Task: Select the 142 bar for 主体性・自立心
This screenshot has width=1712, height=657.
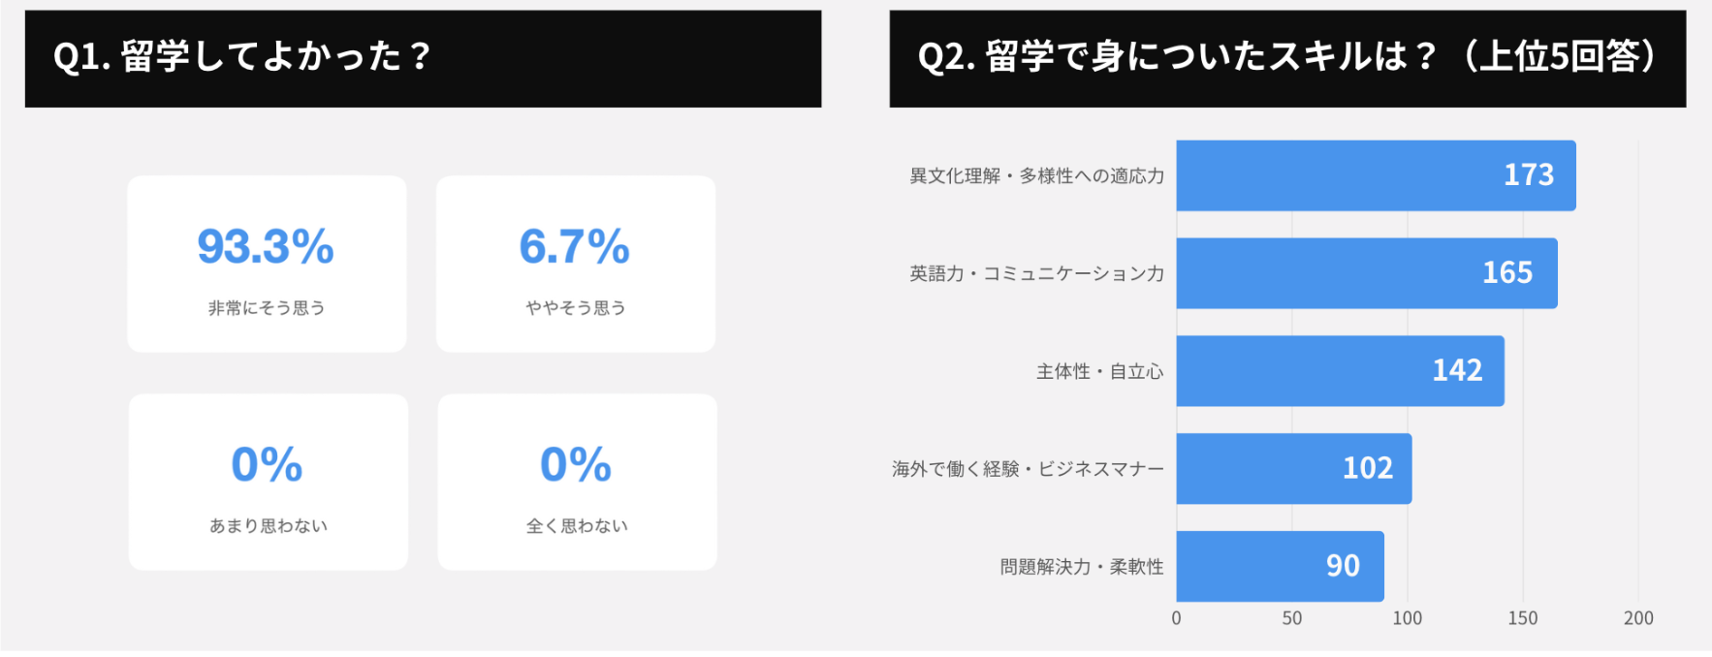Action: (1340, 371)
